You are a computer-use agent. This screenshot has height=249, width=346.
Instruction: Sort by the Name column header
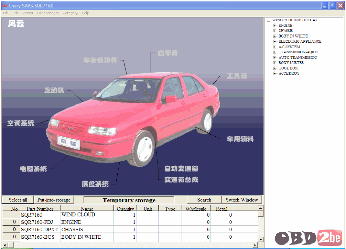87,209
